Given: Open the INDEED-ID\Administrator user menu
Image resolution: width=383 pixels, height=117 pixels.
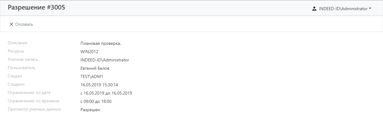Looking at the screenshot, I should (x=342, y=9).
